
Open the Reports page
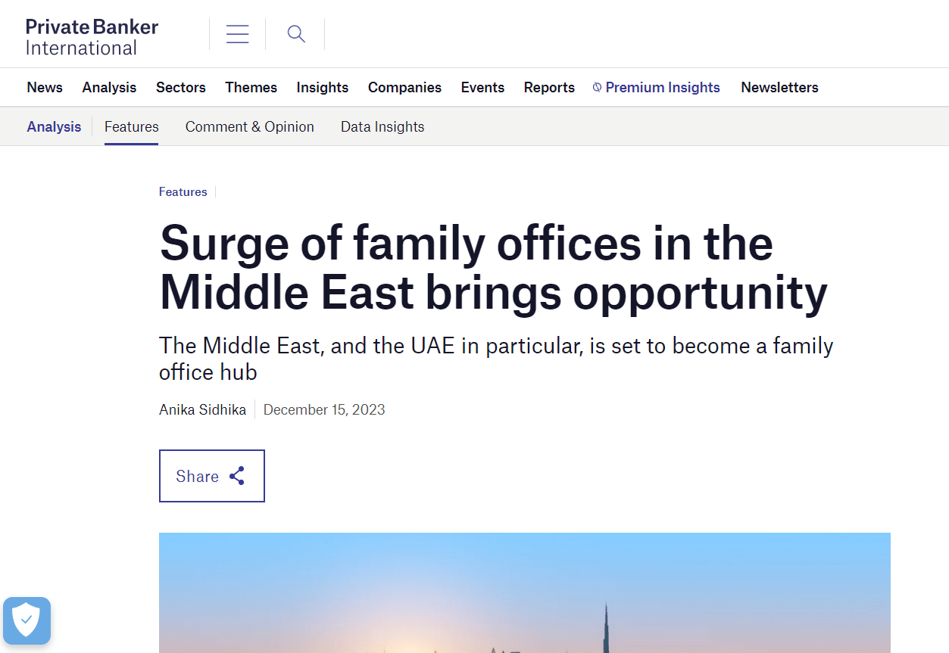(549, 88)
